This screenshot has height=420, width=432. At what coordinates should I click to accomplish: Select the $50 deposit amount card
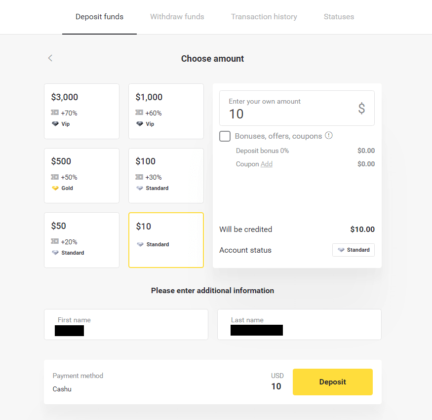(81, 240)
